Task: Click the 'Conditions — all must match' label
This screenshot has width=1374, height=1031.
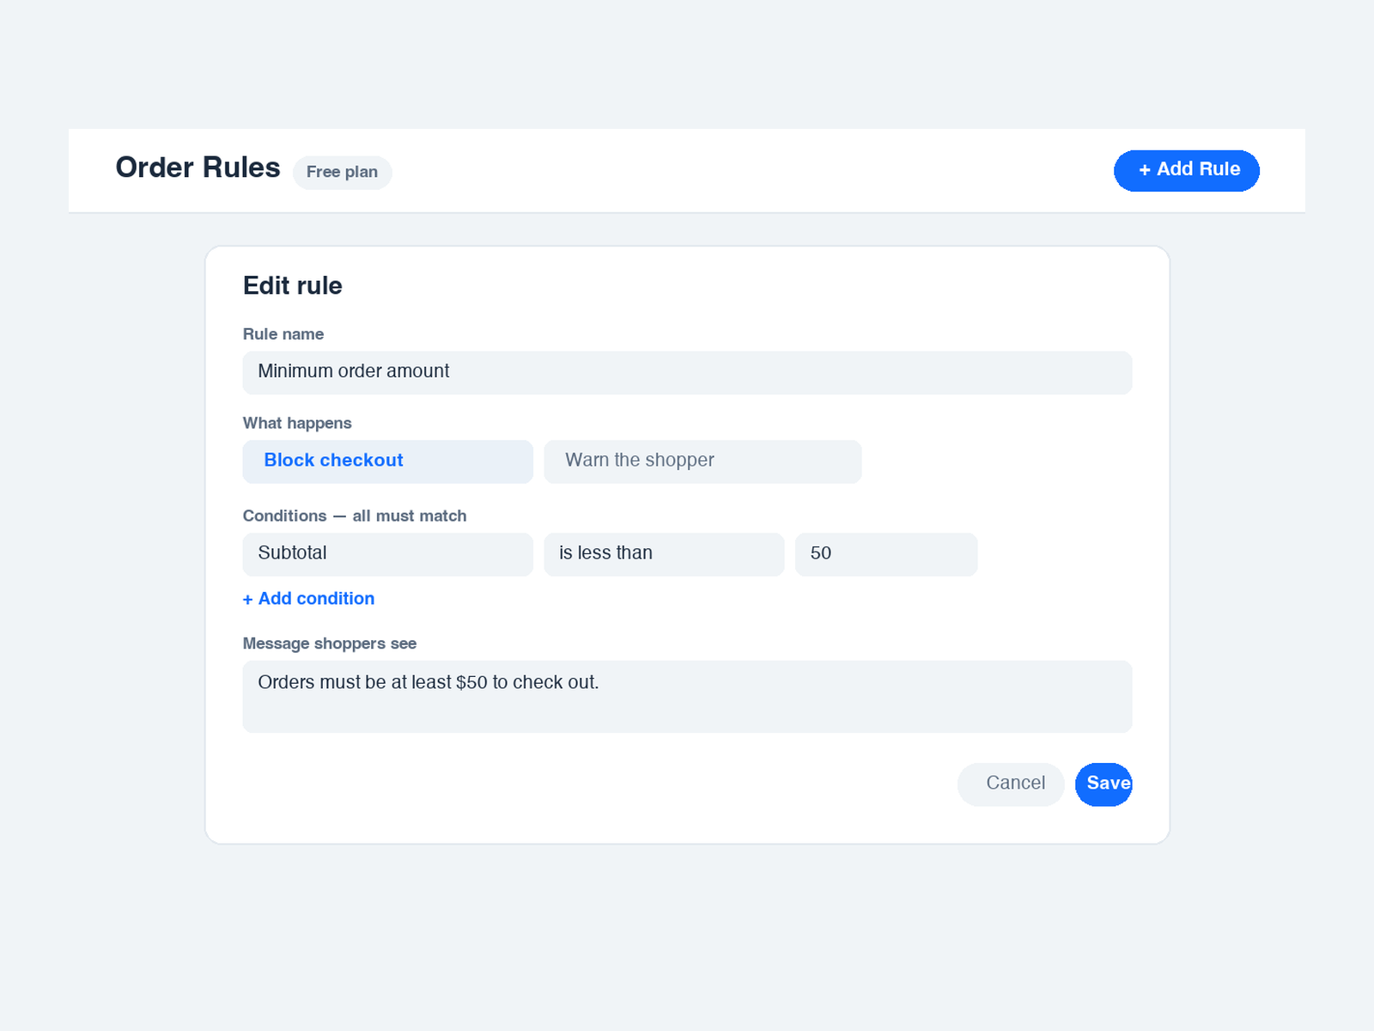Action: pos(355,515)
